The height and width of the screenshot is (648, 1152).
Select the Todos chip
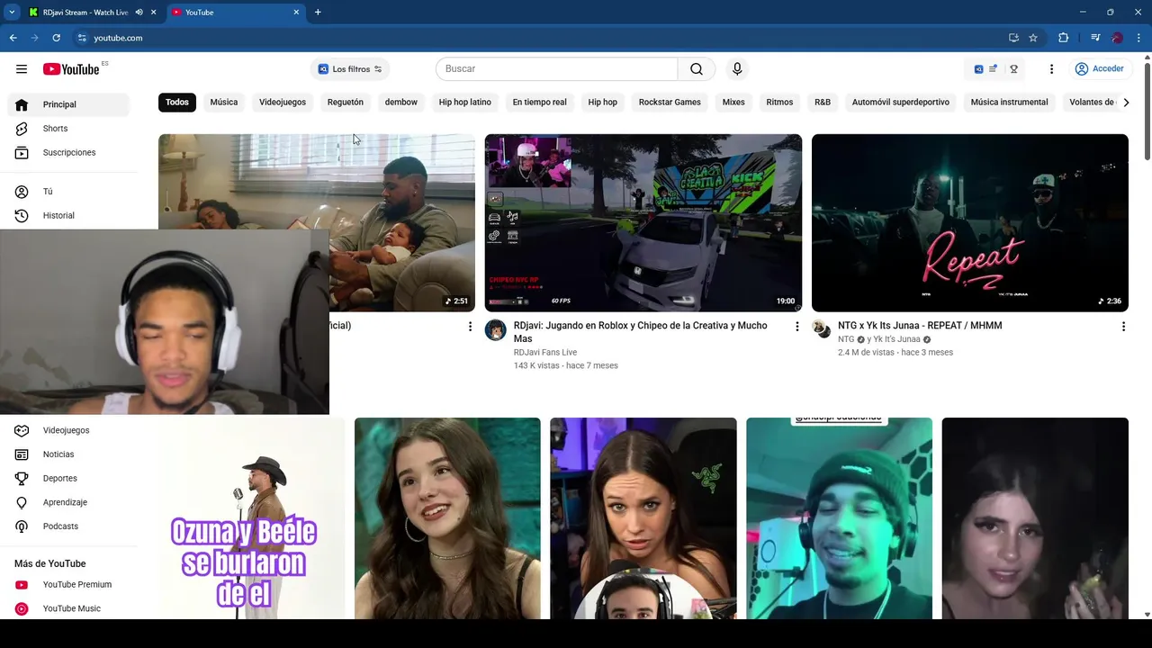click(177, 103)
